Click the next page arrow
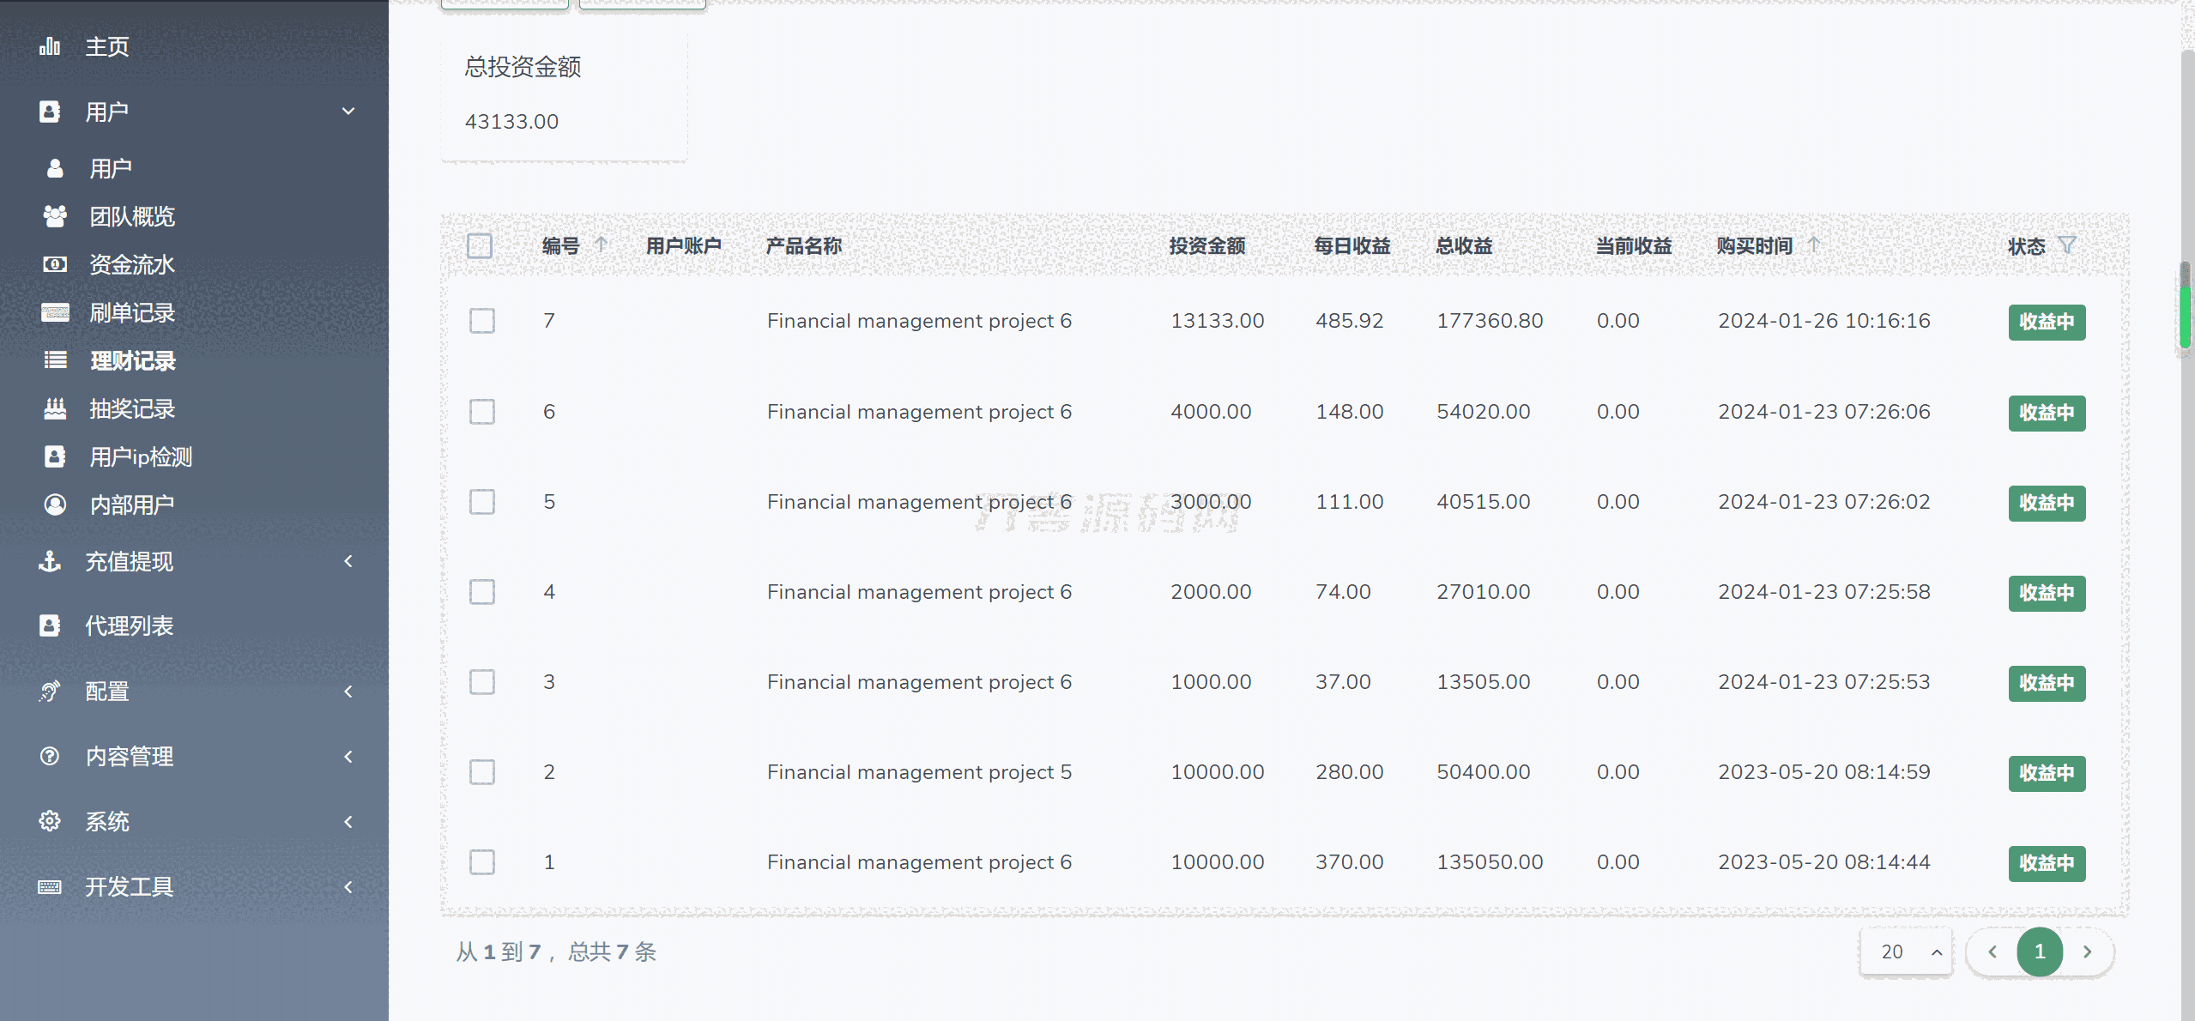Viewport: 2195px width, 1021px height. coord(2087,952)
